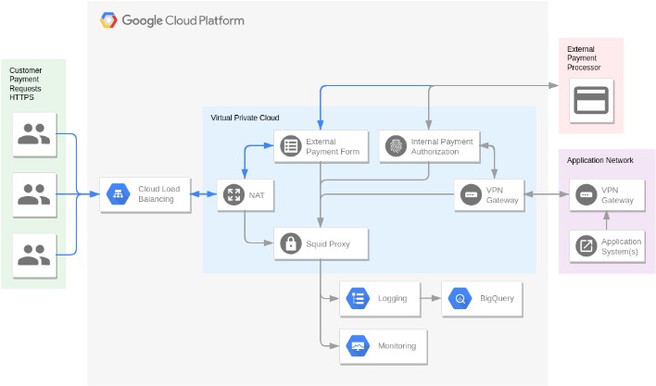Select the bottom customer users icon
This screenshot has height=386, width=656.
(34, 255)
